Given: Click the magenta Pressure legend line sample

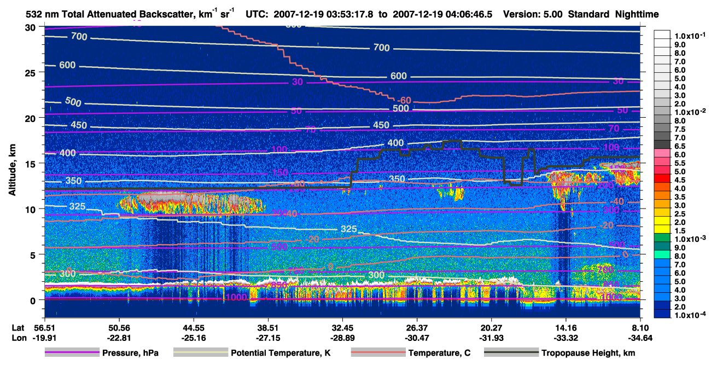Looking at the screenshot, I should pos(72,352).
